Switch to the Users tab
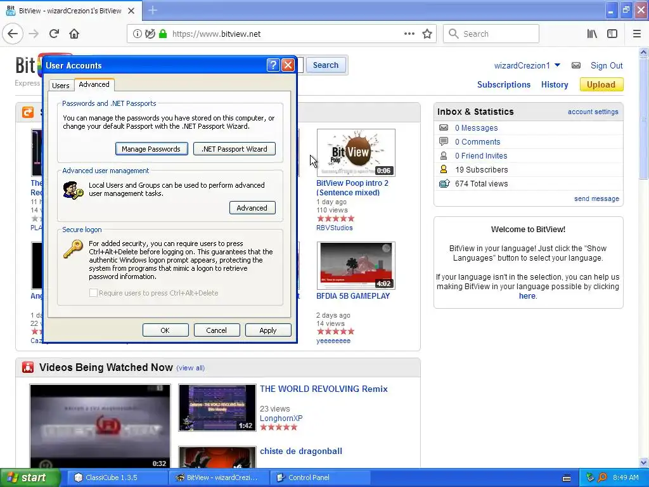The width and height of the screenshot is (649, 487). coord(60,86)
